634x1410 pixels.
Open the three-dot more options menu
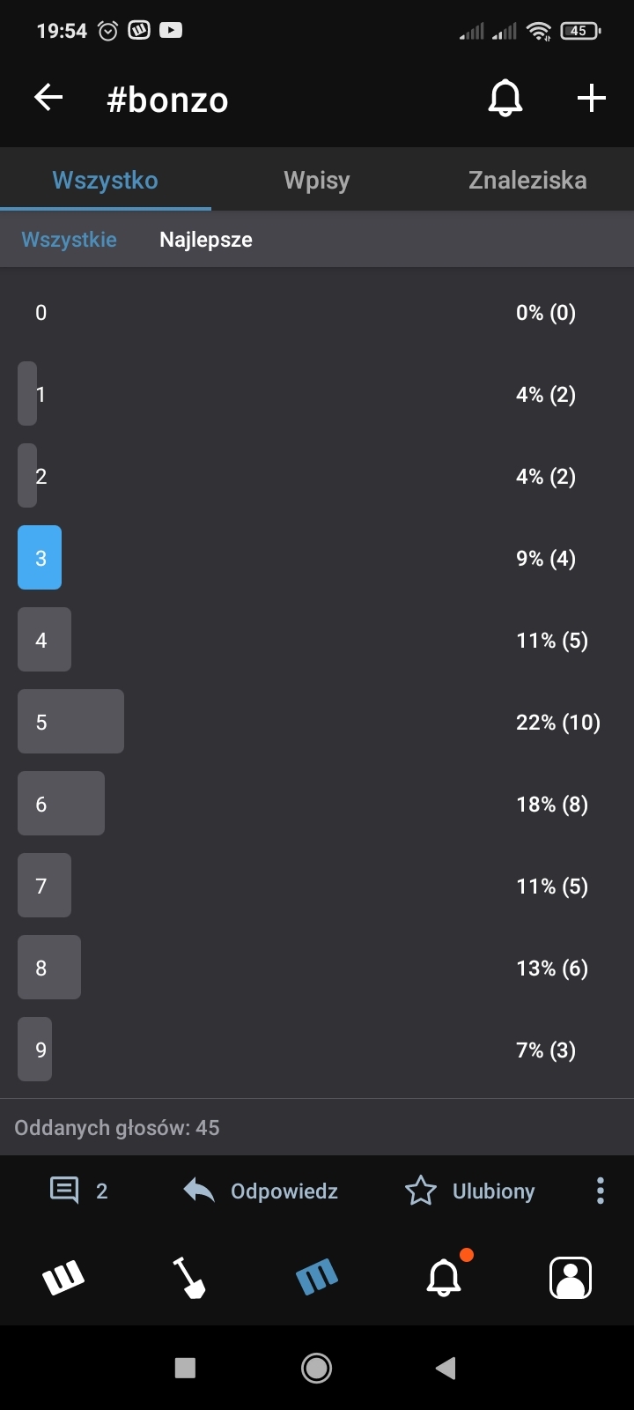click(x=600, y=1191)
